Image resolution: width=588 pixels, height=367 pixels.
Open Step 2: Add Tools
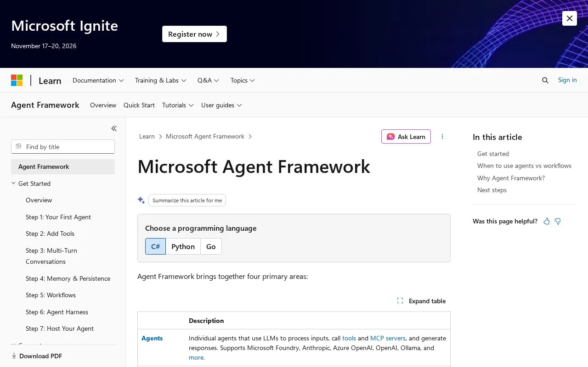50,234
